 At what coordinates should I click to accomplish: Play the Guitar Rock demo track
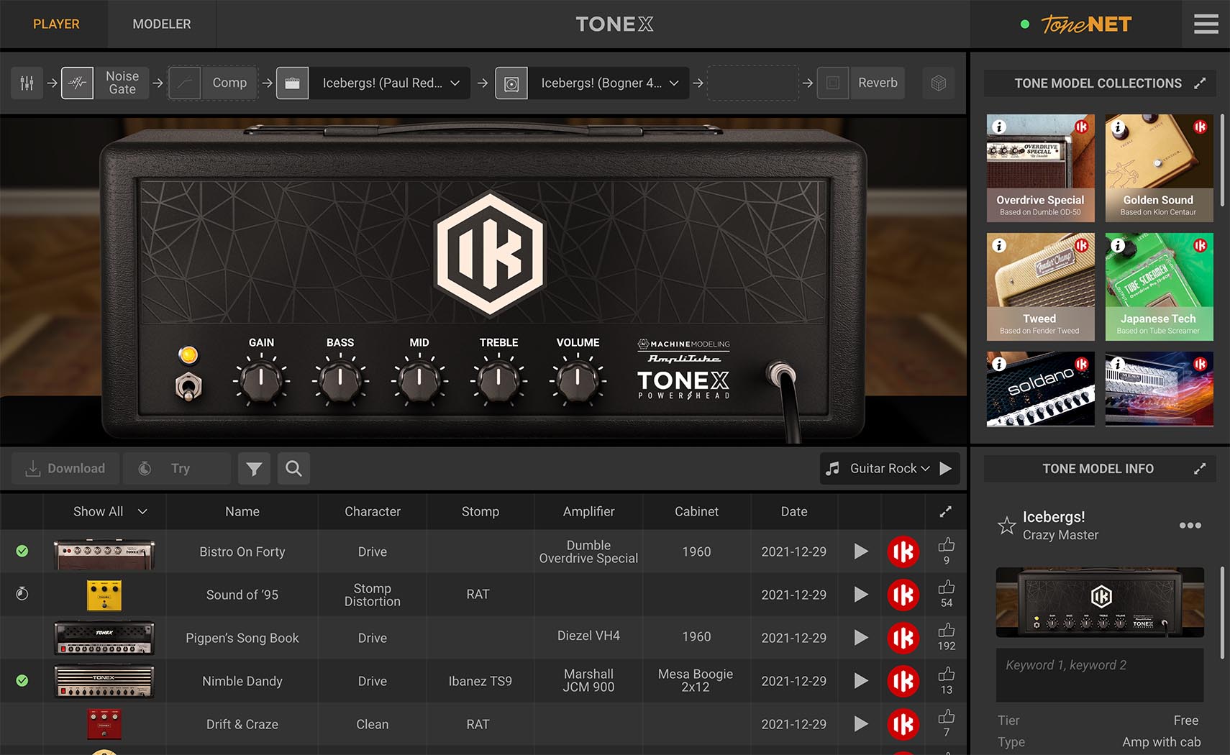946,469
